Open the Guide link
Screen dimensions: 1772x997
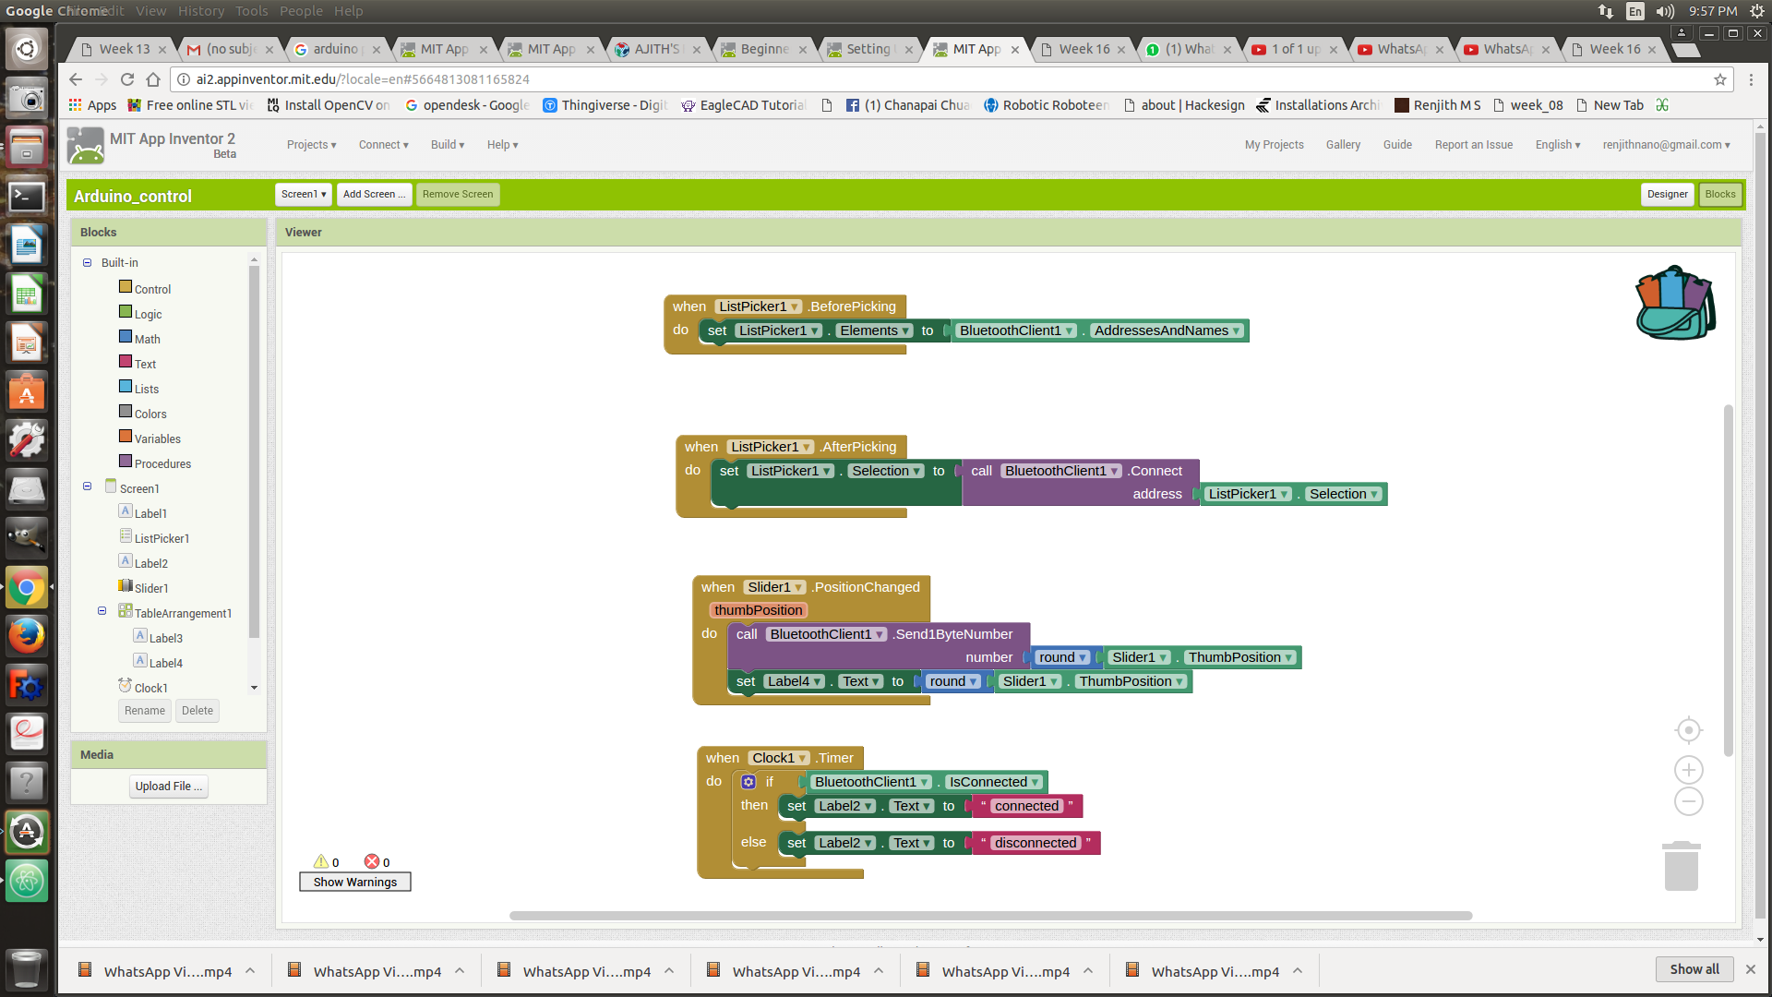1397,145
